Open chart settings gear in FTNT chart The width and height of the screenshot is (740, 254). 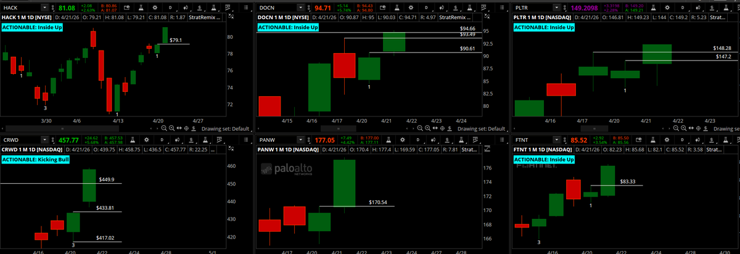(667, 140)
